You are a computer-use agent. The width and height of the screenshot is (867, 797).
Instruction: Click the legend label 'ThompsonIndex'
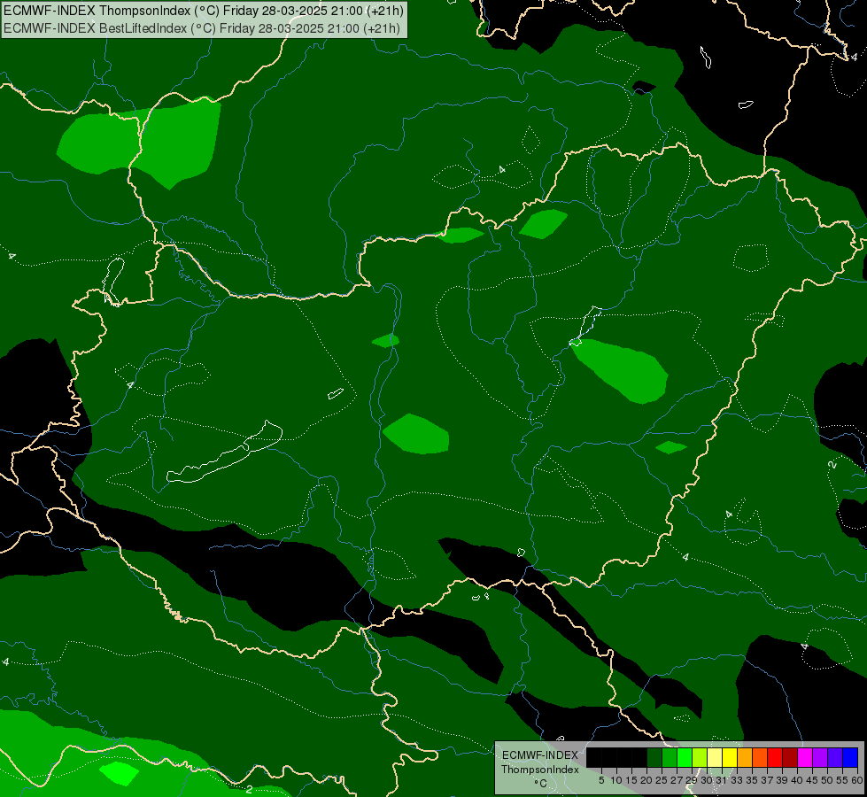[x=539, y=770]
